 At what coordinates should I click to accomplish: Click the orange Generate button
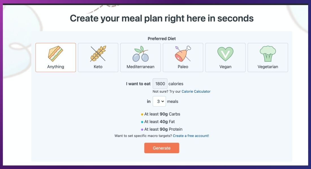tap(162, 148)
